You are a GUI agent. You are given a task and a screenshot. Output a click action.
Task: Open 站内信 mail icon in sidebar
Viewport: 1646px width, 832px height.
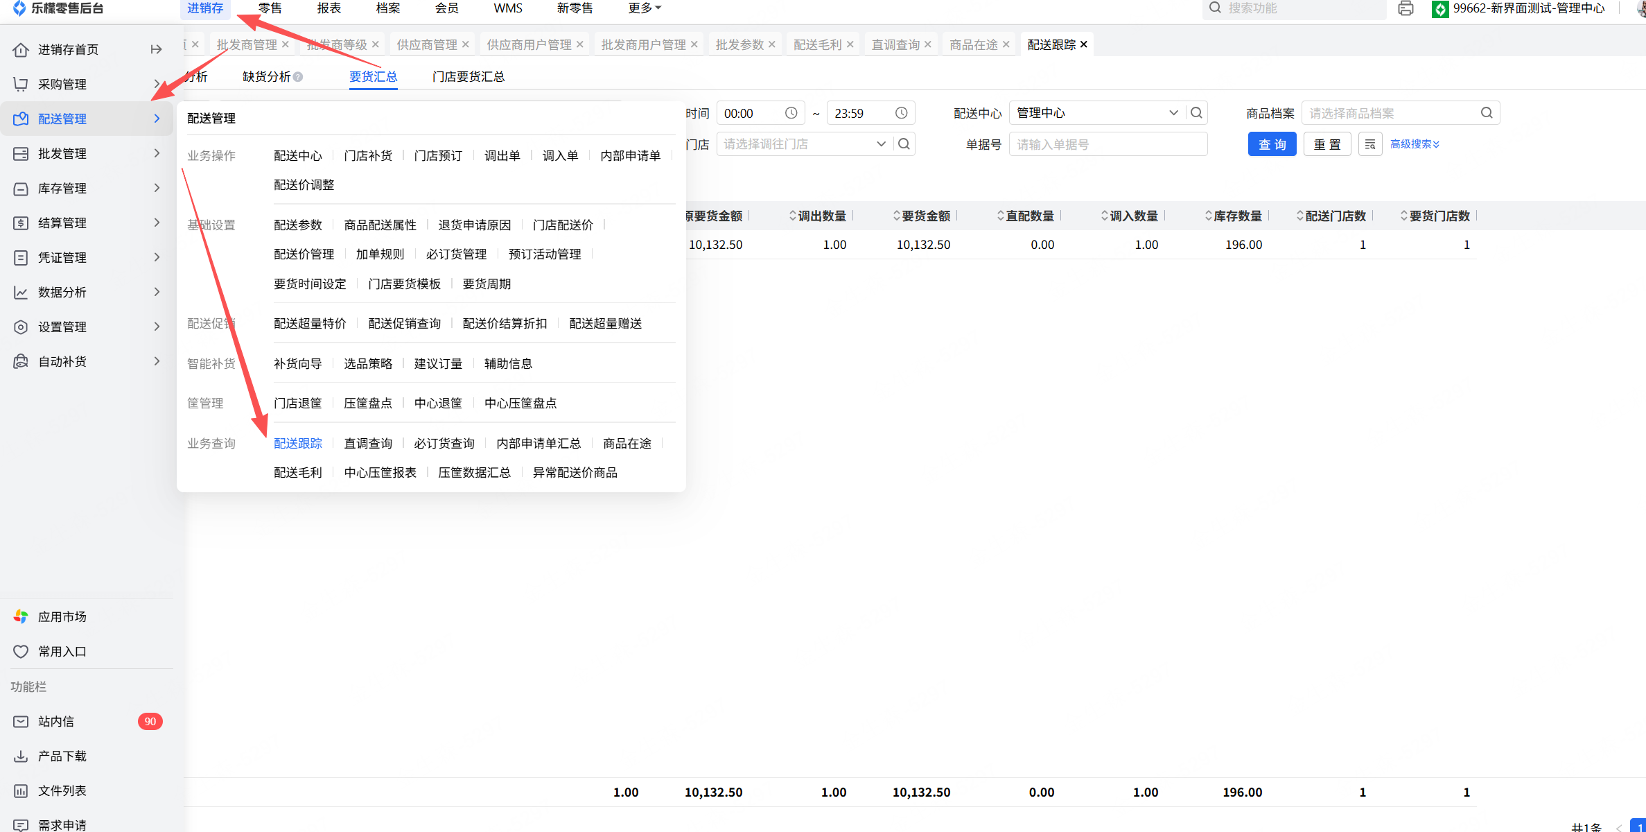pos(21,721)
